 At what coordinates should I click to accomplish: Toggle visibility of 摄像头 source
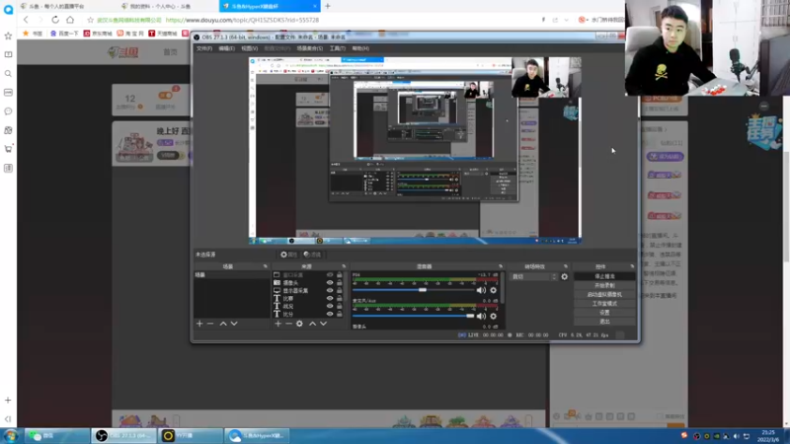tap(330, 283)
